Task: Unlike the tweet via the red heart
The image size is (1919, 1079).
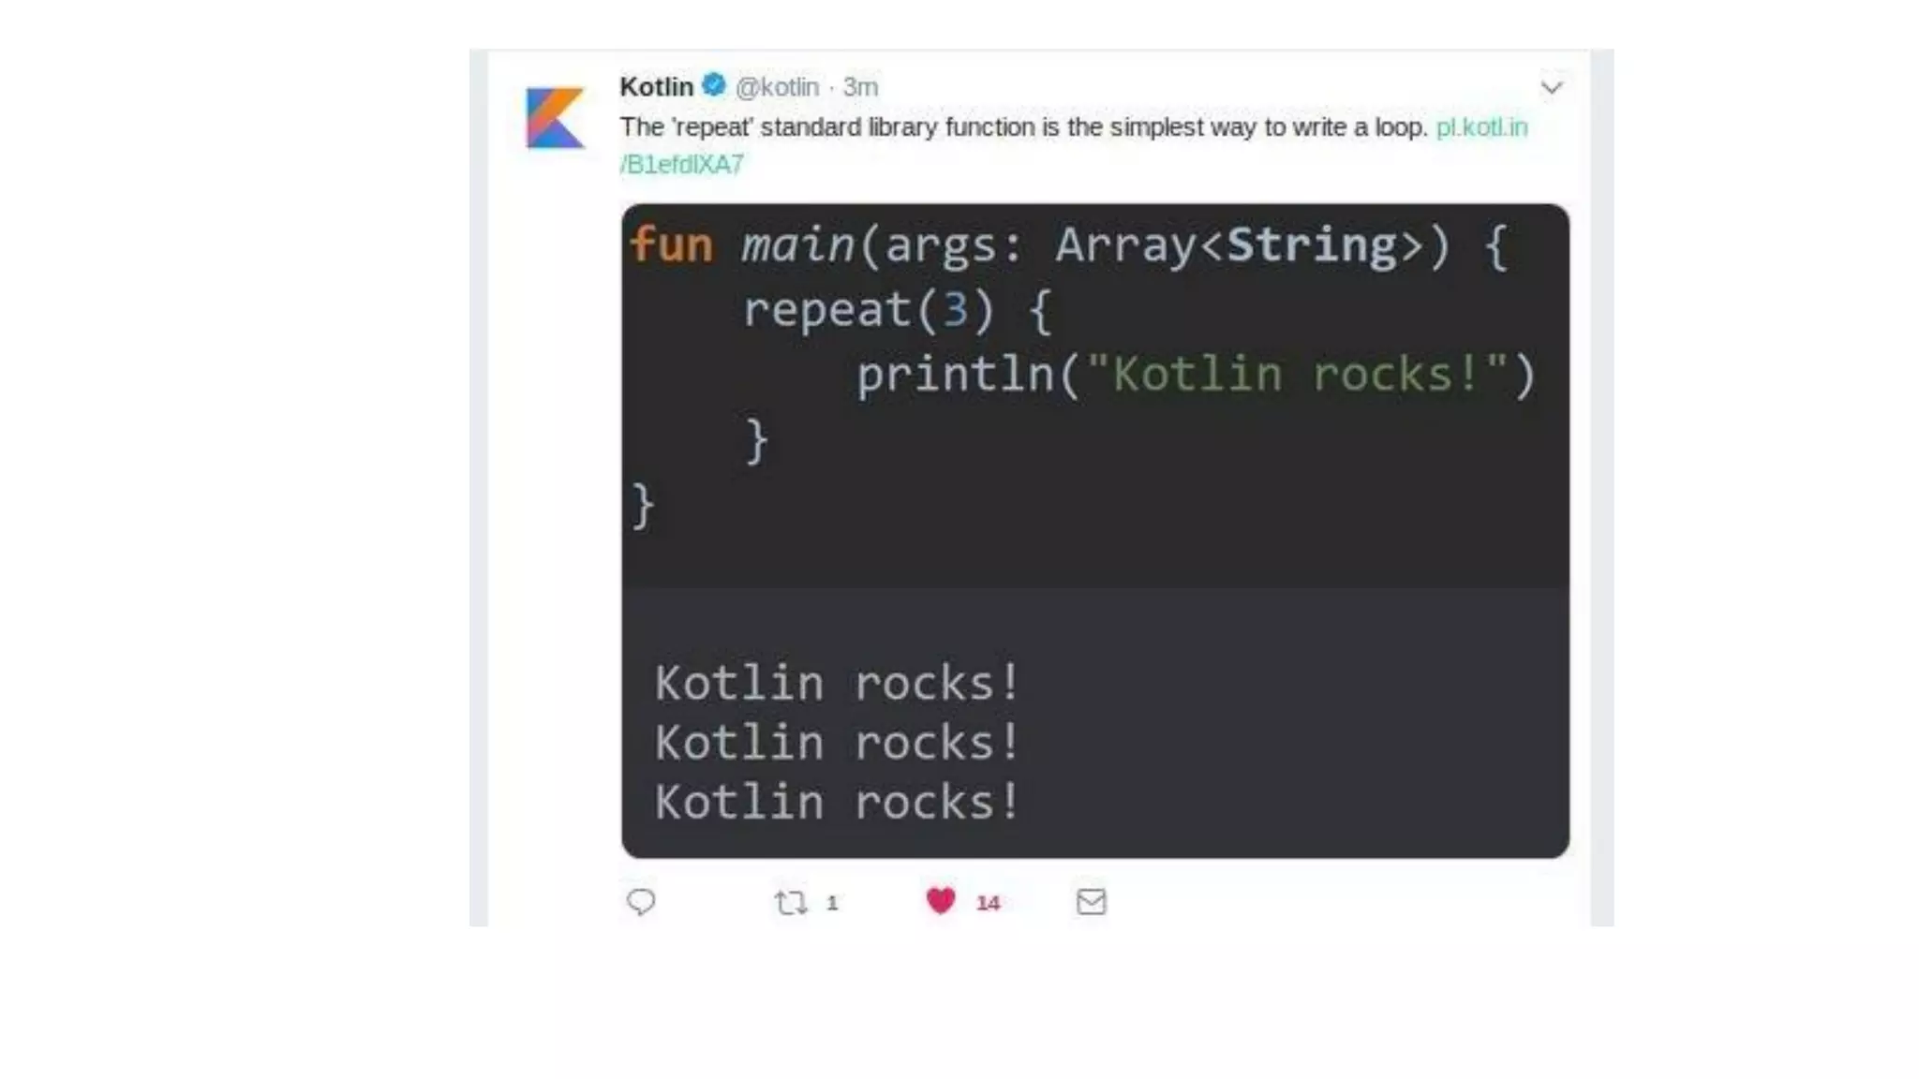Action: coord(940,901)
